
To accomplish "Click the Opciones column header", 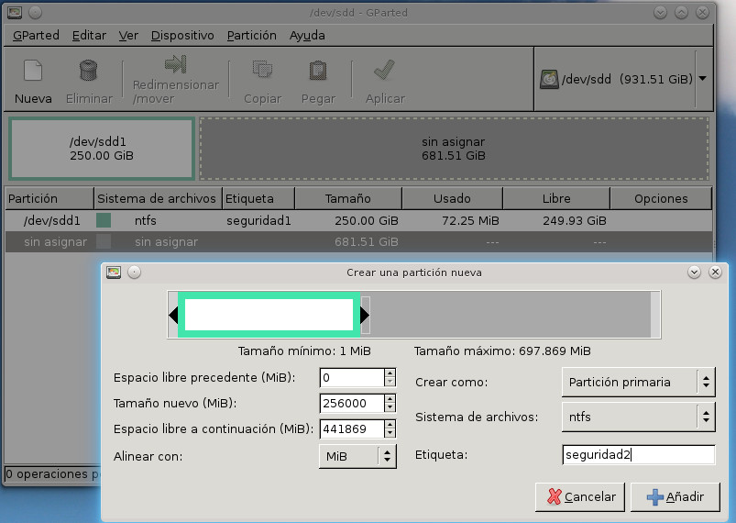I will 661,198.
